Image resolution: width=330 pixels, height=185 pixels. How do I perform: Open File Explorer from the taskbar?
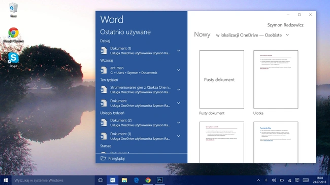pos(124,180)
